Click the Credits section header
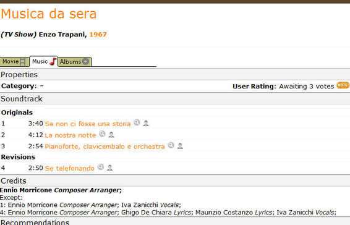 tap(175, 180)
